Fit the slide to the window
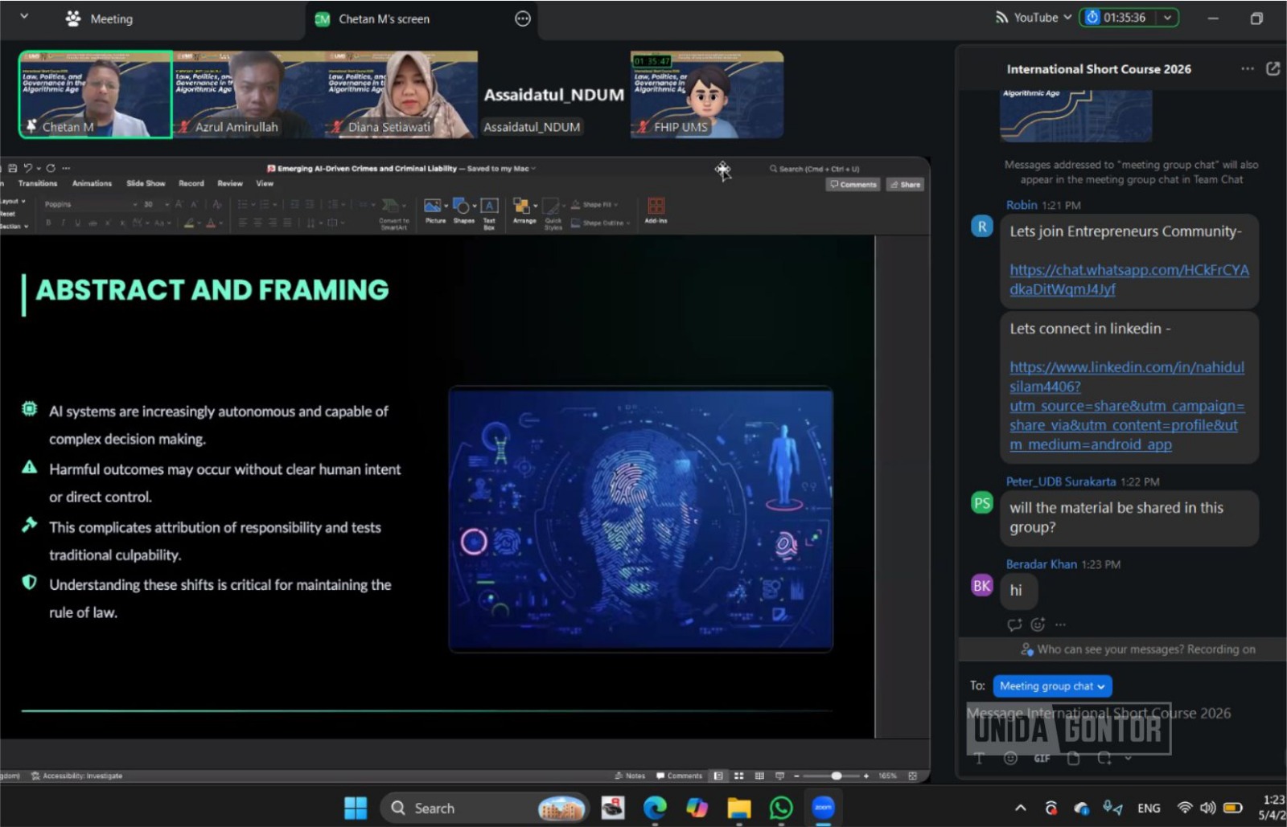 point(912,776)
